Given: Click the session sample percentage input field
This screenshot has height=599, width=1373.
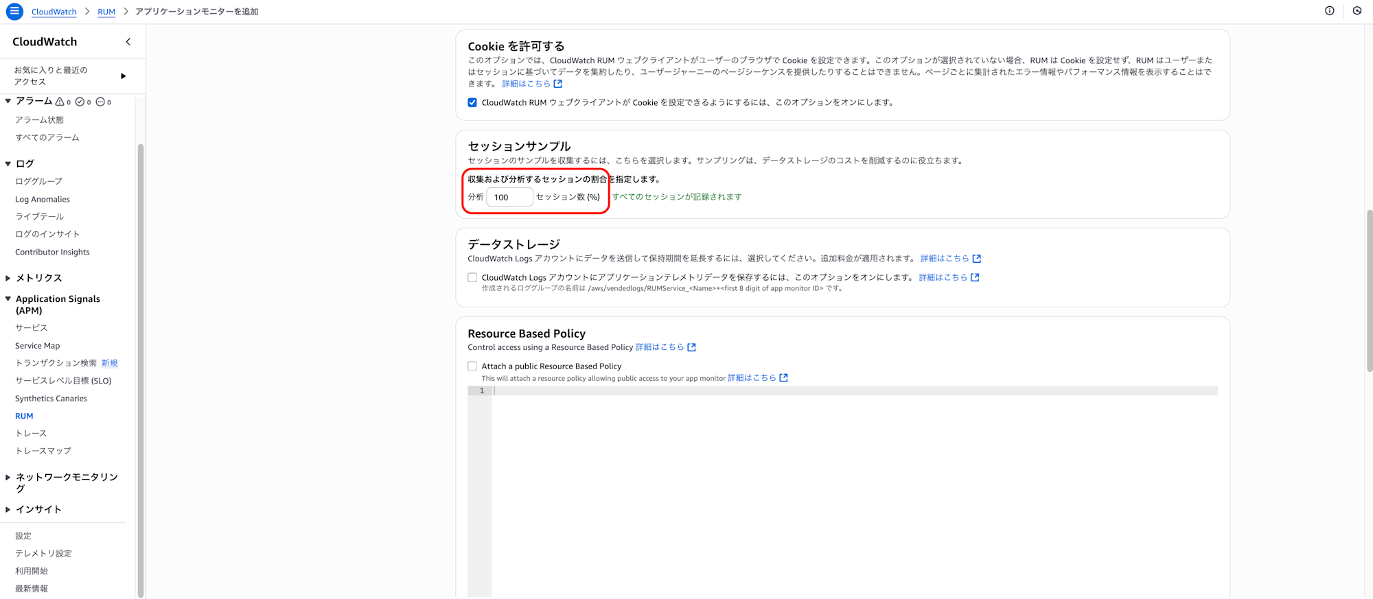Looking at the screenshot, I should point(509,198).
